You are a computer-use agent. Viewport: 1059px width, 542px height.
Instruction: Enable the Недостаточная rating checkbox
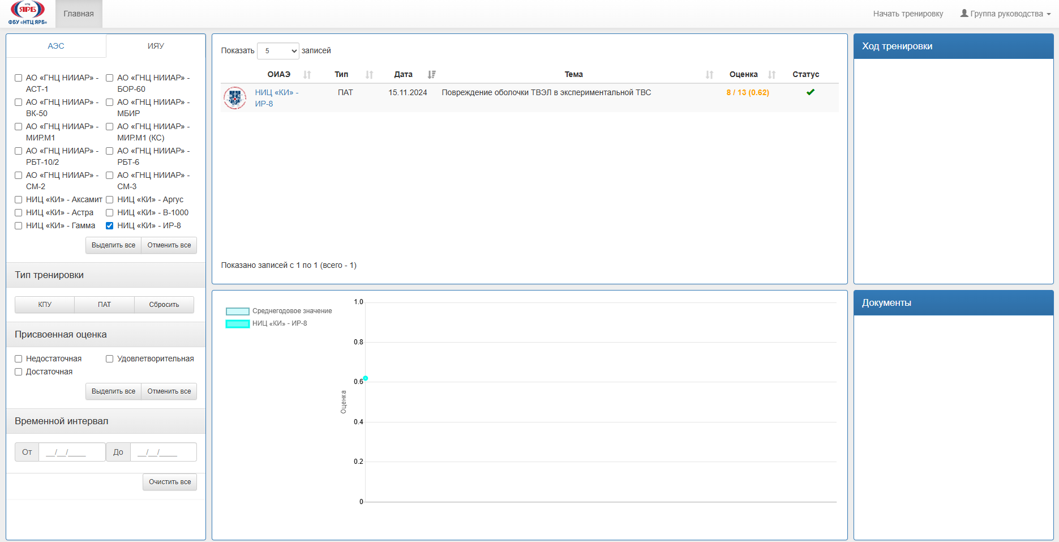point(19,359)
